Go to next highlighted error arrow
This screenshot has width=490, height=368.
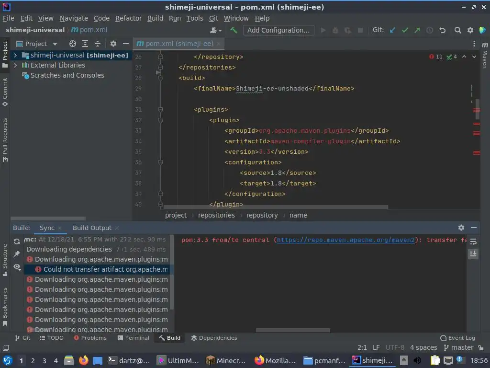[x=474, y=57]
